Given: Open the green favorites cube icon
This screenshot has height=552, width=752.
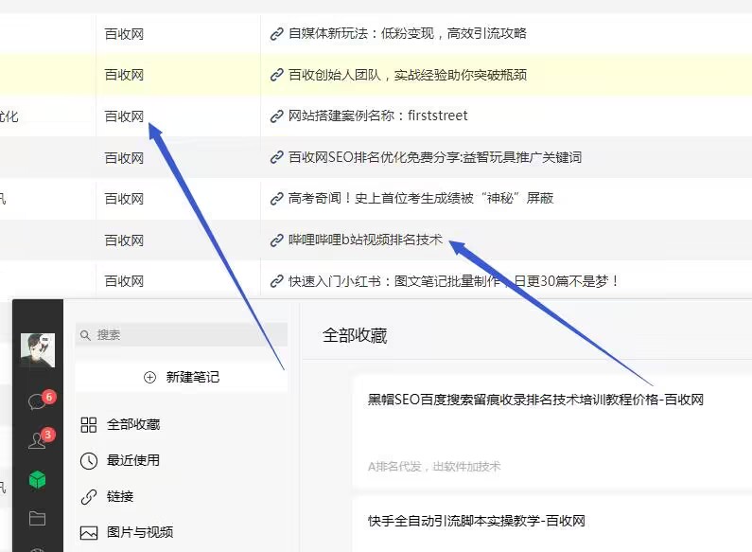Looking at the screenshot, I should pyautogui.click(x=38, y=479).
